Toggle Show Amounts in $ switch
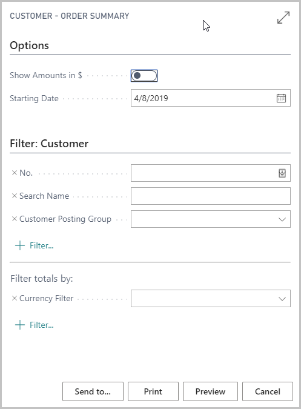The image size is (301, 409). [144, 76]
